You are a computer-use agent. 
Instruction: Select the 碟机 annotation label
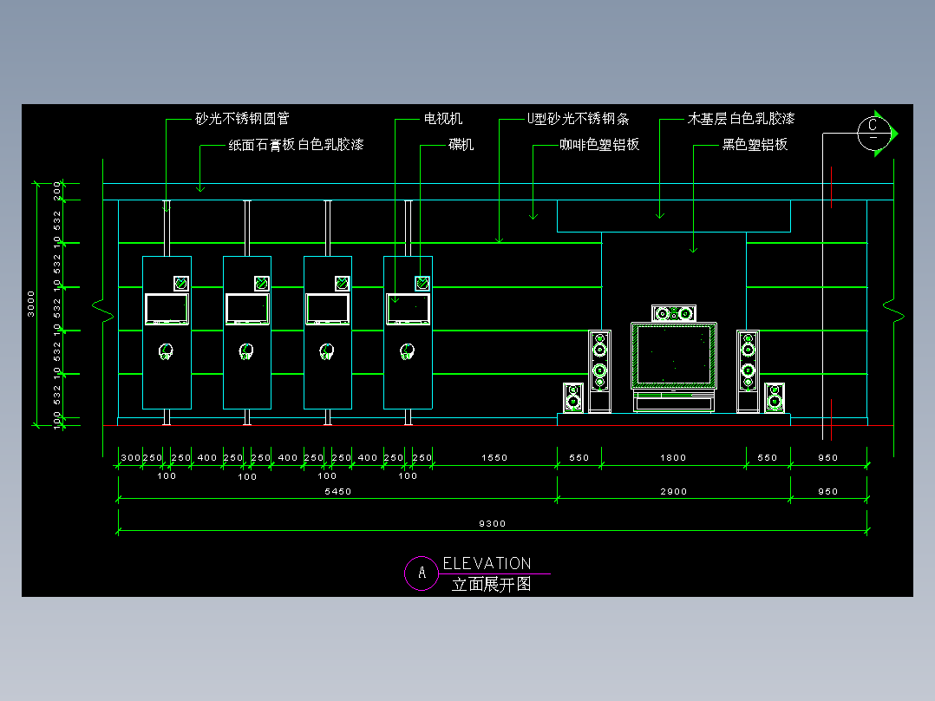[461, 144]
